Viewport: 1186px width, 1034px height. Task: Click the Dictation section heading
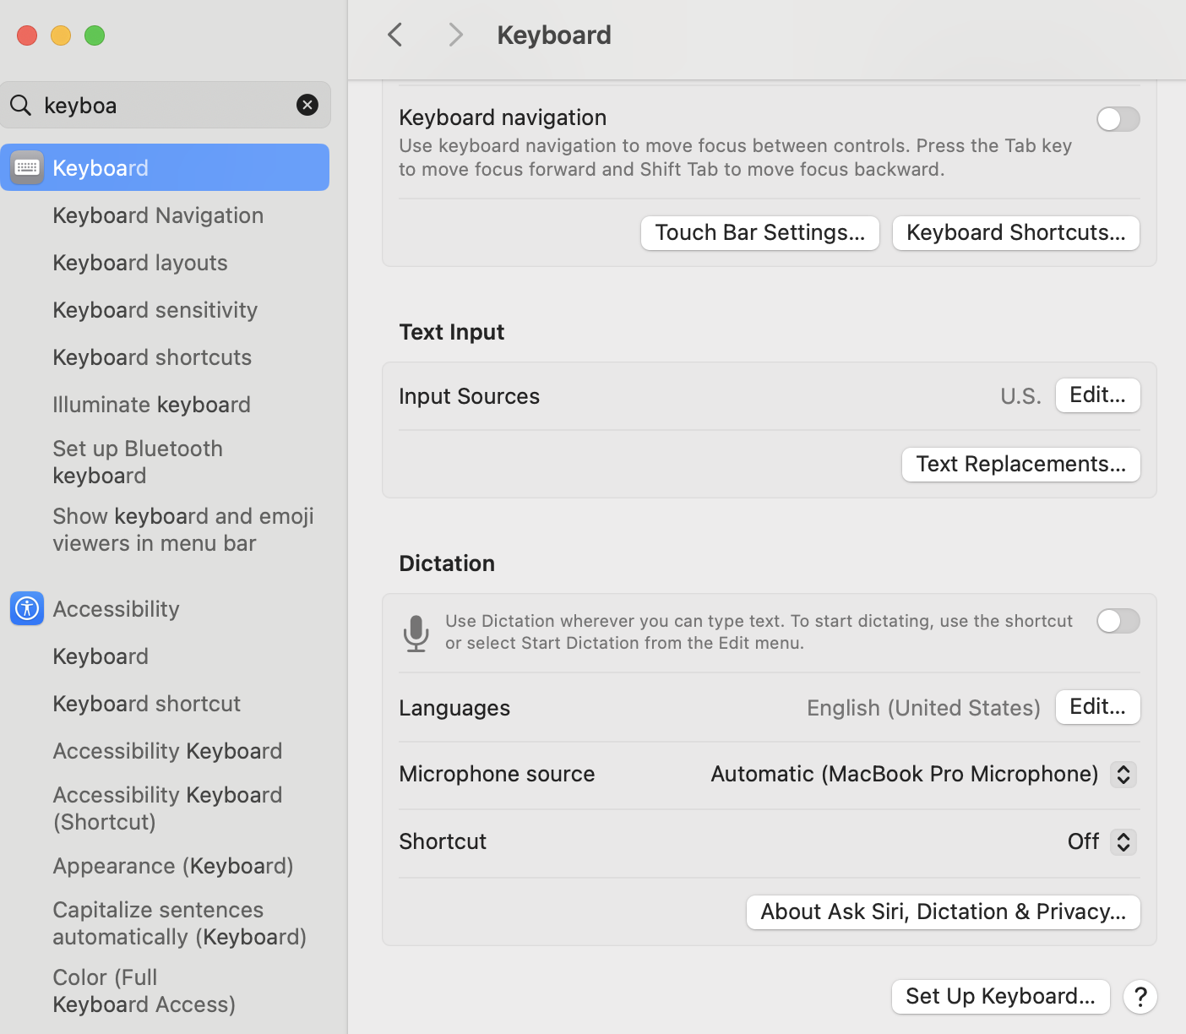pyautogui.click(x=447, y=563)
